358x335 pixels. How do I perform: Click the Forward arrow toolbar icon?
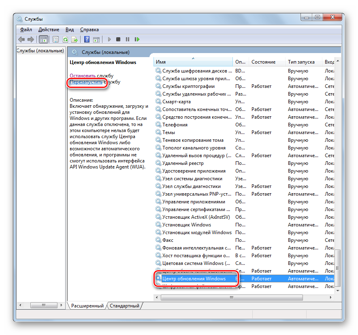tap(30, 39)
